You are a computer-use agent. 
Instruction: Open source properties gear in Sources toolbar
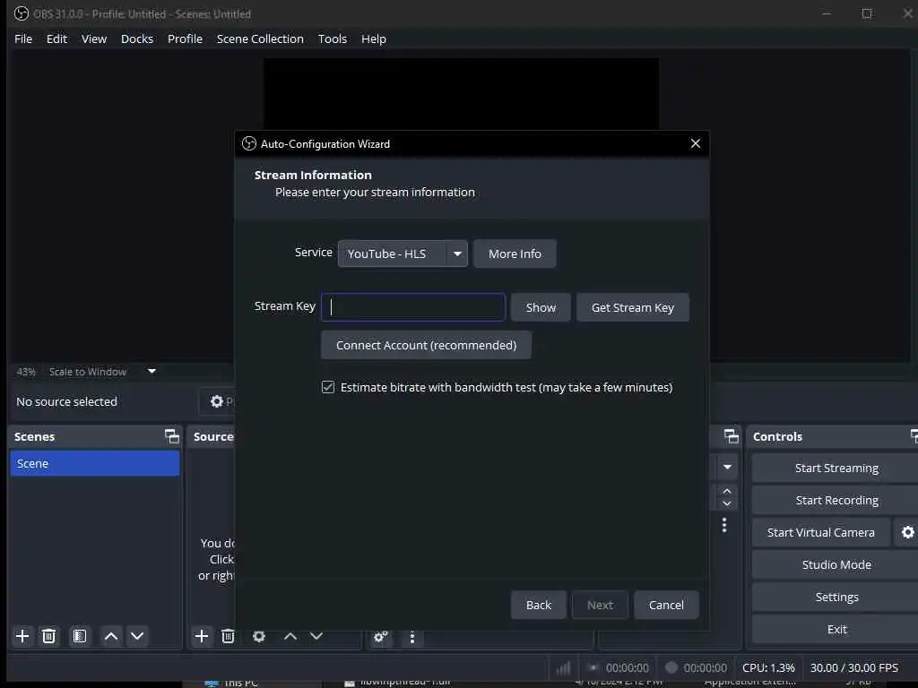pos(259,636)
